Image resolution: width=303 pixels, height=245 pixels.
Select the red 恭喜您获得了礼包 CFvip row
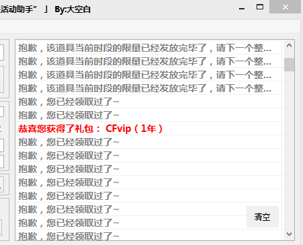click(149, 129)
